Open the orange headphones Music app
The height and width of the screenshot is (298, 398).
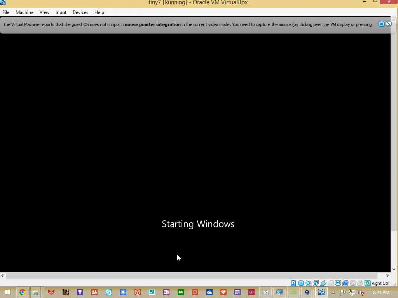click(x=195, y=292)
